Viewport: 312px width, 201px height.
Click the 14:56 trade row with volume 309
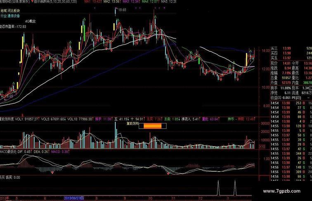pyautogui.click(x=291, y=172)
